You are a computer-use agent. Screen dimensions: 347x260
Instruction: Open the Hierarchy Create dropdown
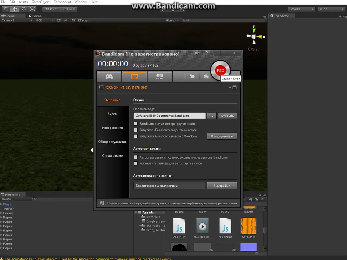pos(8,199)
